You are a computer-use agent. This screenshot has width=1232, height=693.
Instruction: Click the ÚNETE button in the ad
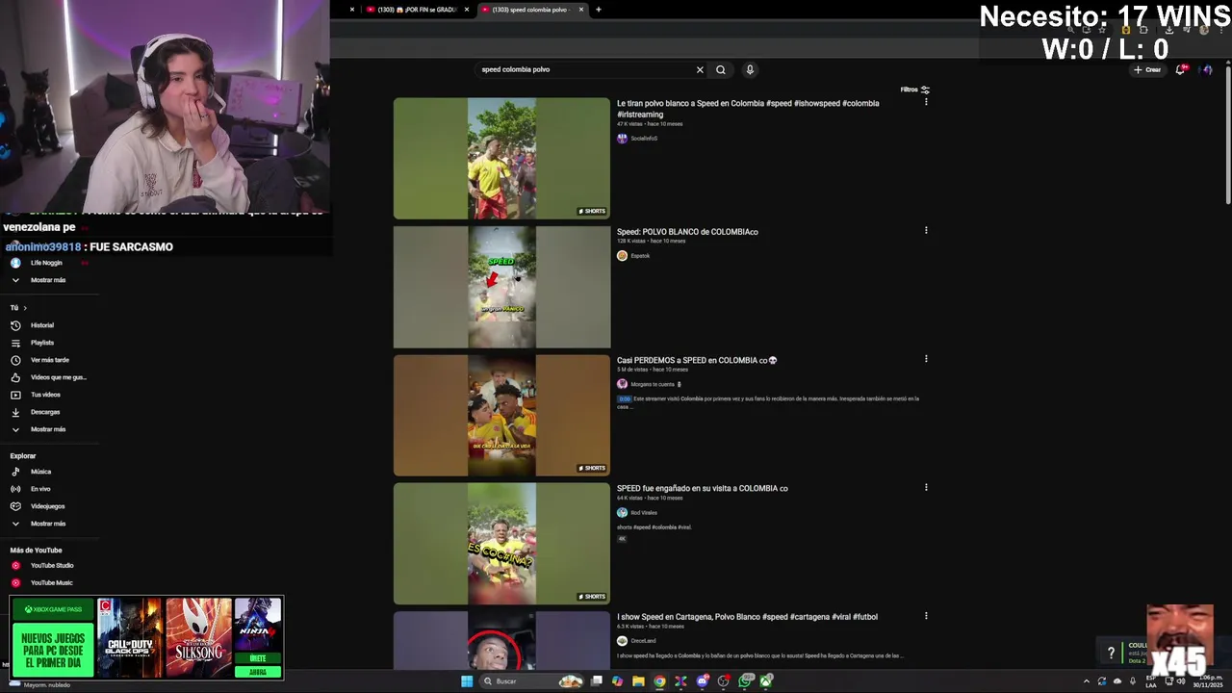coord(257,658)
